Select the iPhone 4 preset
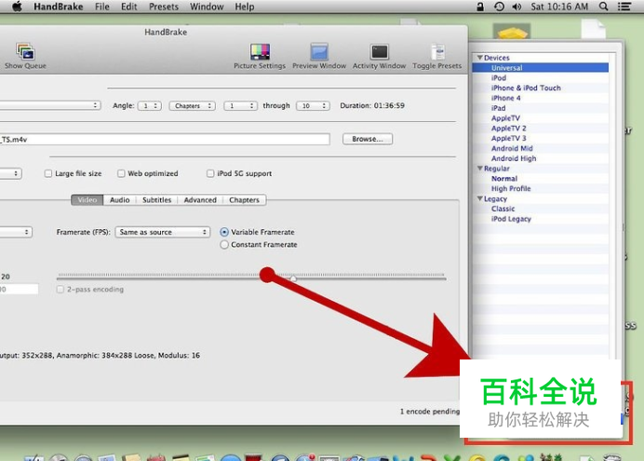This screenshot has width=644, height=461. tap(541, 98)
